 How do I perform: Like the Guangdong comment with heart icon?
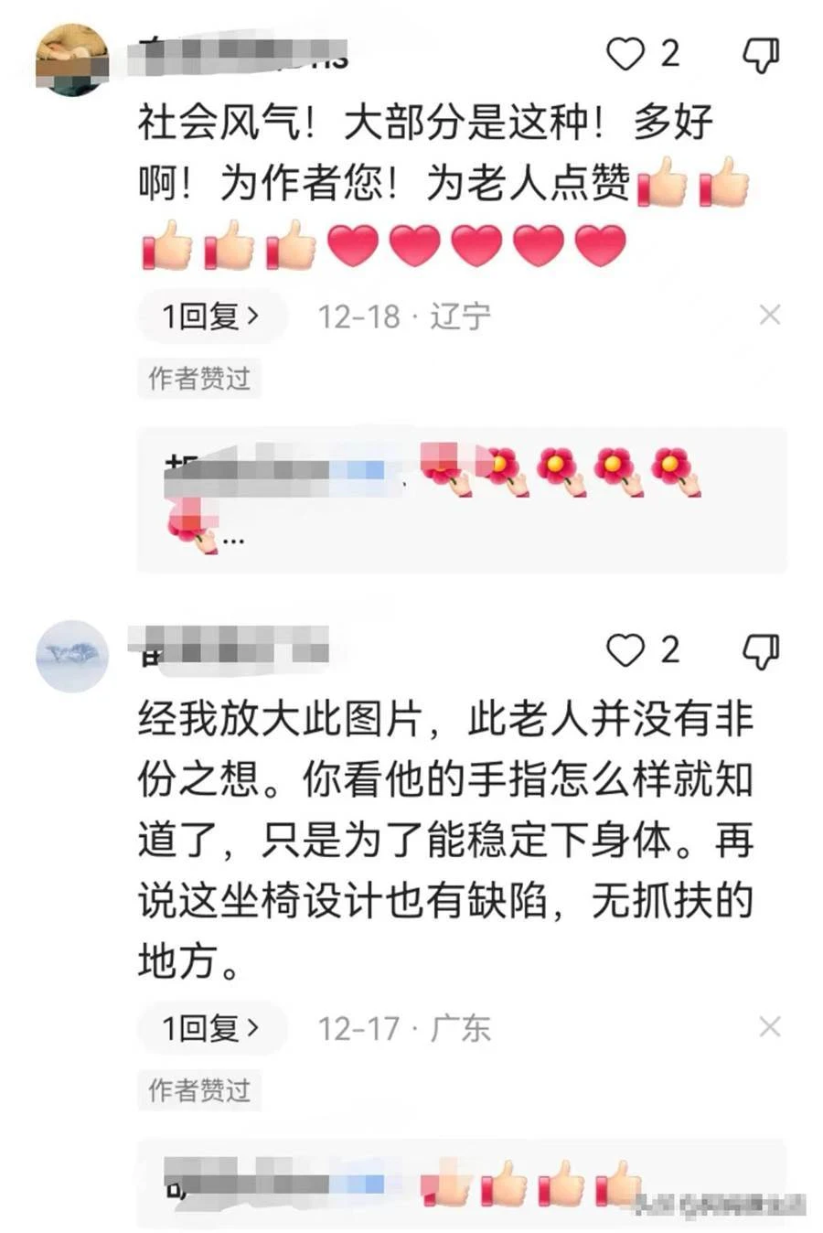626,650
